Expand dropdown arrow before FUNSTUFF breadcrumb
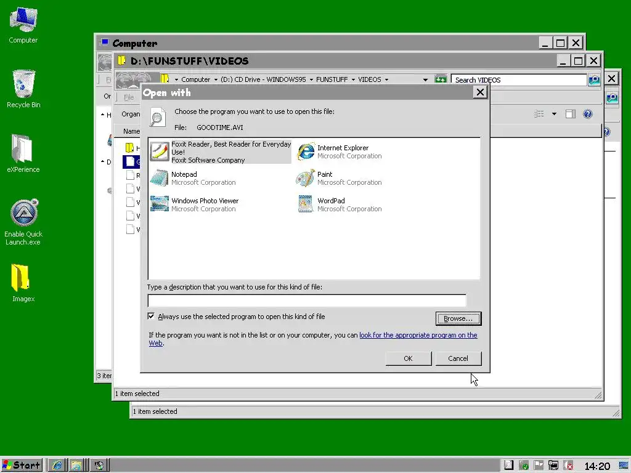The image size is (631, 473). (x=311, y=79)
